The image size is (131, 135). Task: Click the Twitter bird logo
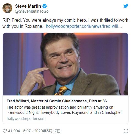[x=126, y=6]
